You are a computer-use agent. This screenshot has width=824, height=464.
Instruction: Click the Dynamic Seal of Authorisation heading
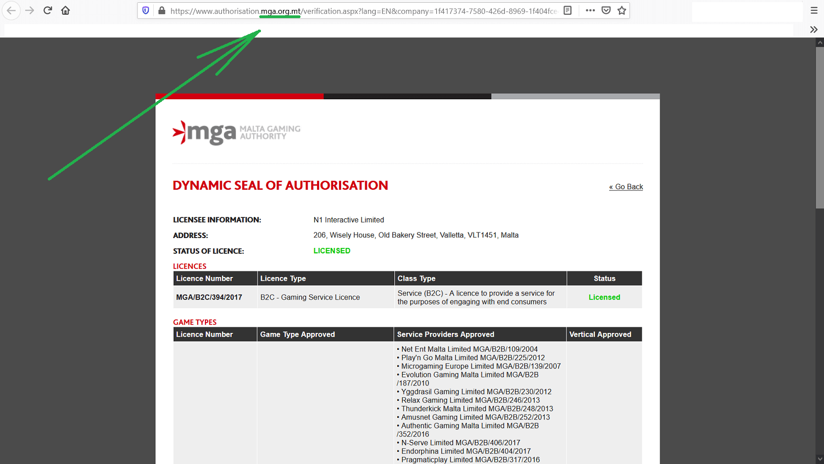(280, 185)
